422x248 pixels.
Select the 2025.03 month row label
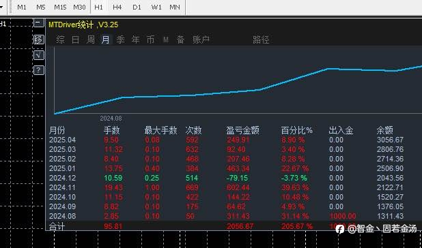click(62, 149)
